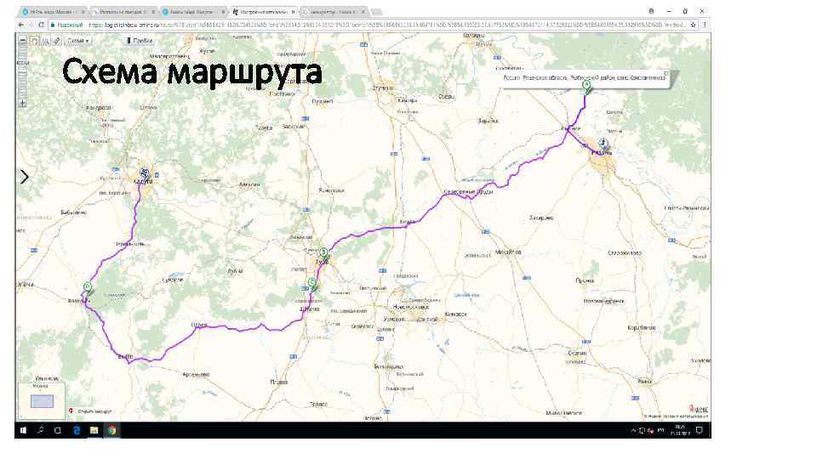Open the Chrome three-dot menu

point(705,25)
